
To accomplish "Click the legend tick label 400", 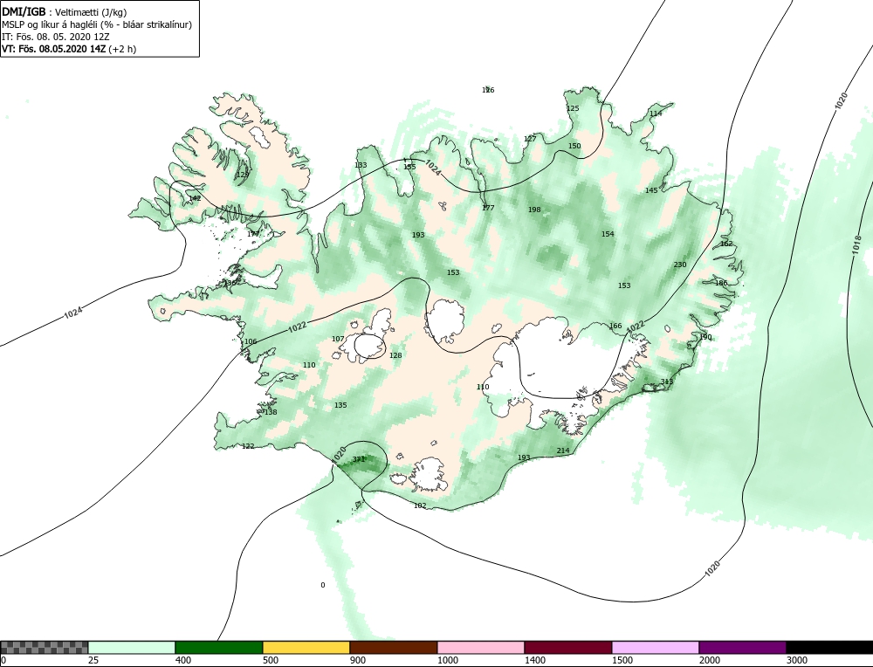I will (x=183, y=660).
